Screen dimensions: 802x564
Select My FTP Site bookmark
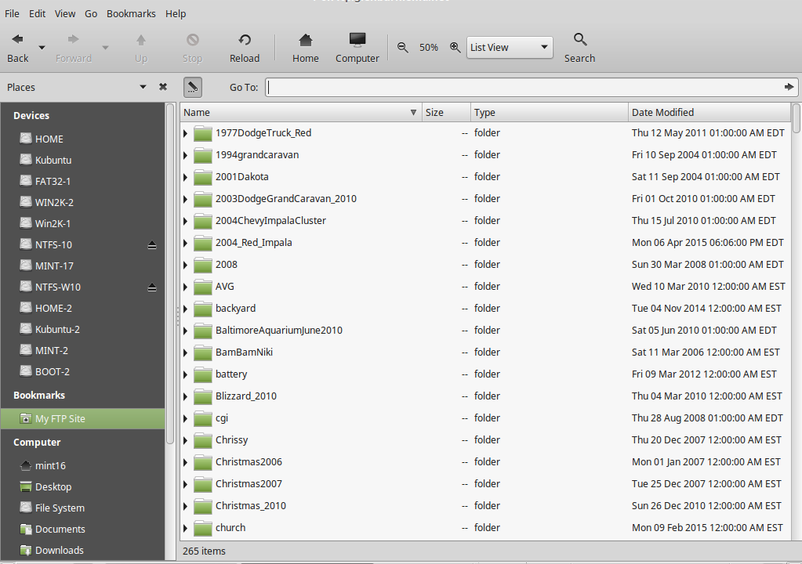[x=60, y=418]
